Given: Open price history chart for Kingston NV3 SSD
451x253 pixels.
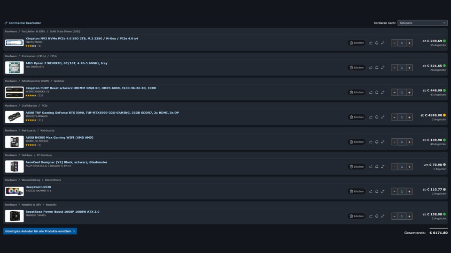Looking at the screenshot, I should (x=371, y=43).
